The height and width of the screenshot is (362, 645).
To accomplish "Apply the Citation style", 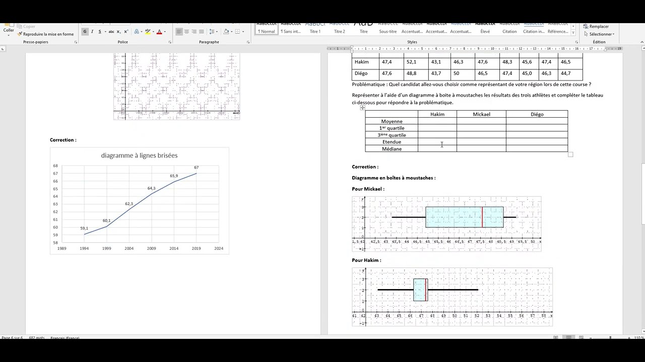I will [509, 29].
